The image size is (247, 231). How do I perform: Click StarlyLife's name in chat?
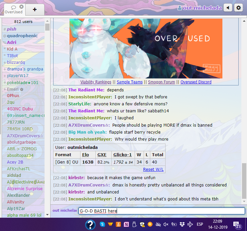click(x=80, y=104)
